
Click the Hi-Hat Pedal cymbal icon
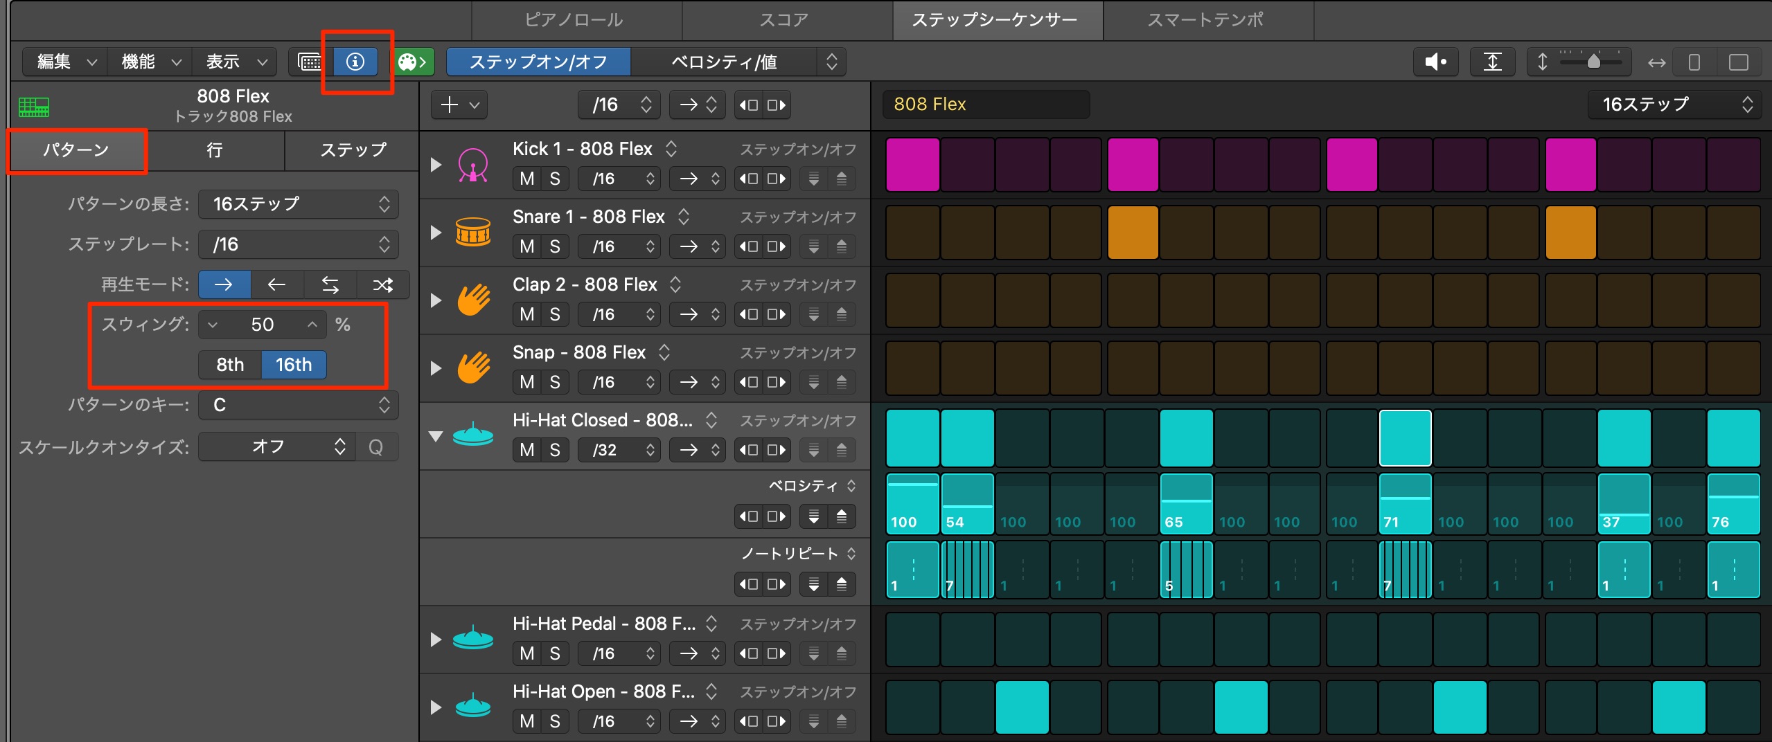(x=473, y=637)
